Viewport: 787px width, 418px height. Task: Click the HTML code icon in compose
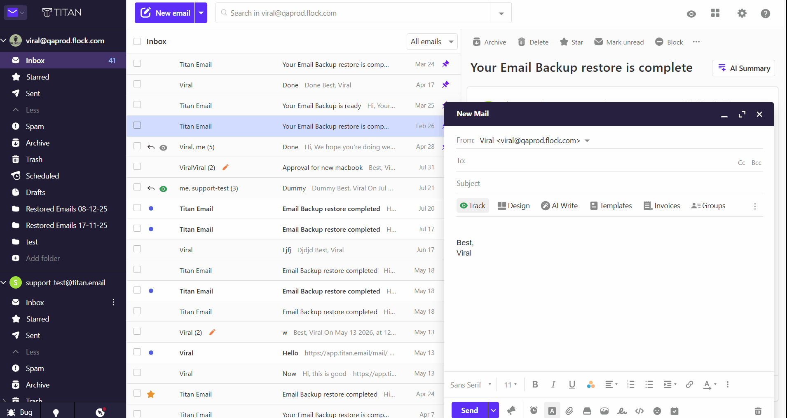[x=639, y=411]
